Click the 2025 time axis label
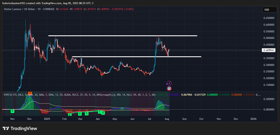This screenshot has height=135, width=280. click(x=47, y=119)
